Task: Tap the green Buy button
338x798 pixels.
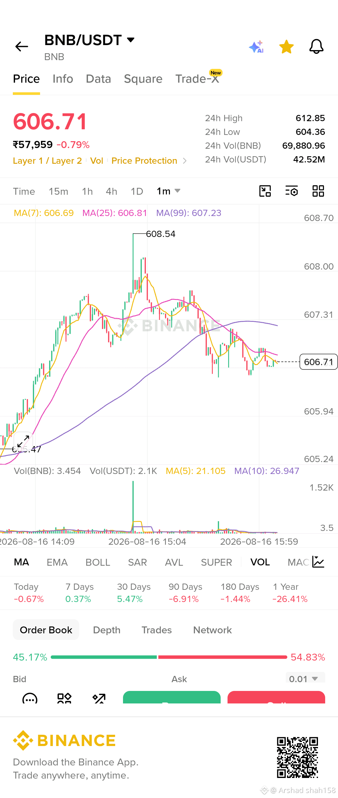Action: click(172, 698)
